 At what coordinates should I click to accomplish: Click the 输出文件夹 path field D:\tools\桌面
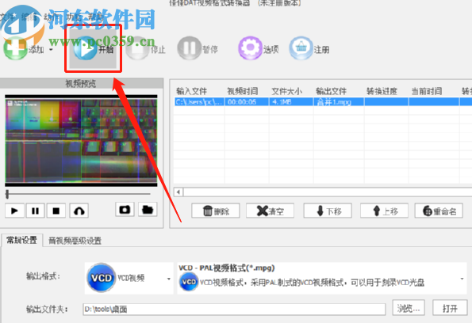coord(234,309)
